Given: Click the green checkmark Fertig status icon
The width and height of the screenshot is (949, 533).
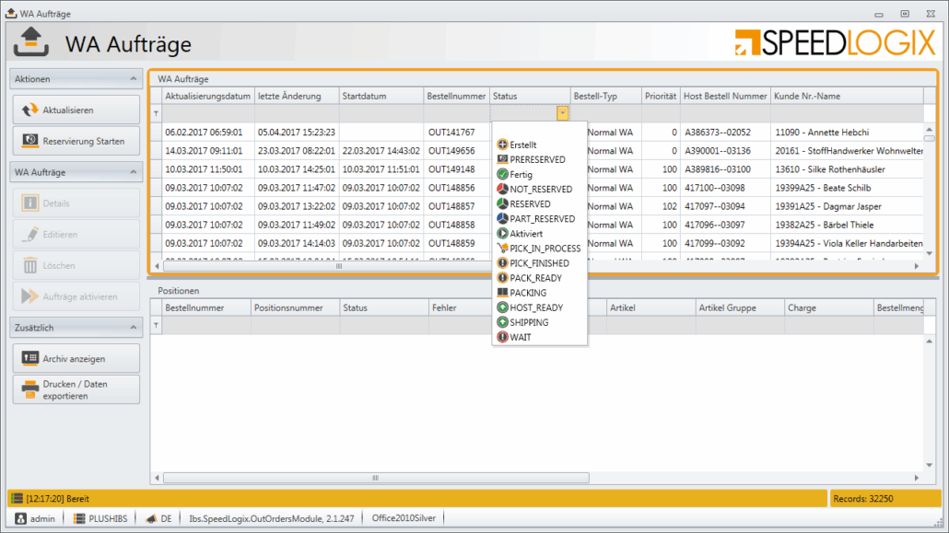Looking at the screenshot, I should pyautogui.click(x=502, y=174).
